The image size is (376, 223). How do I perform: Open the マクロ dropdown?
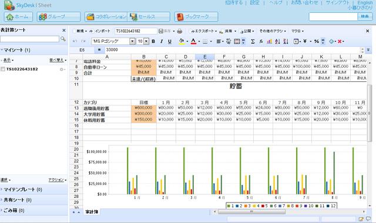[x=298, y=31]
